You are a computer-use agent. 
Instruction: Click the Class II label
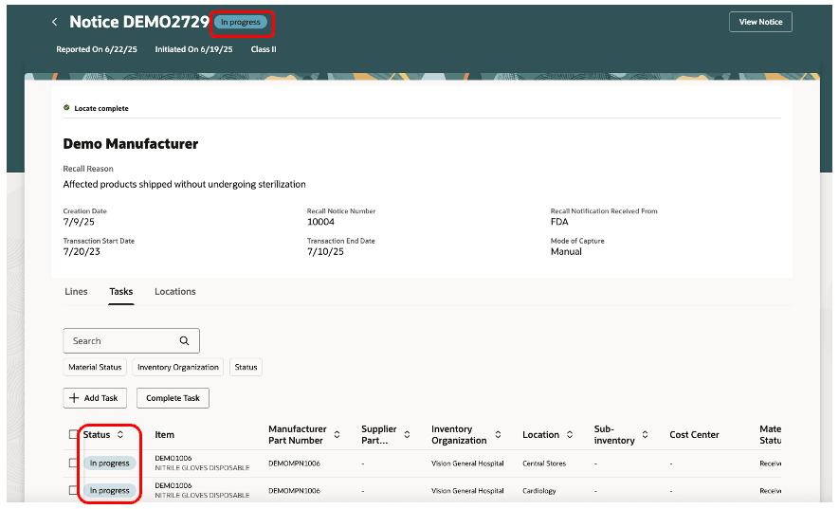pyautogui.click(x=264, y=49)
